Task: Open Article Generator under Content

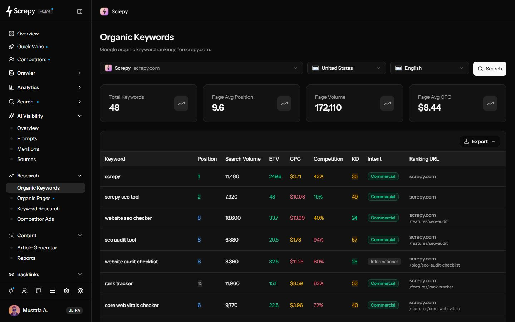Action: tap(37, 248)
